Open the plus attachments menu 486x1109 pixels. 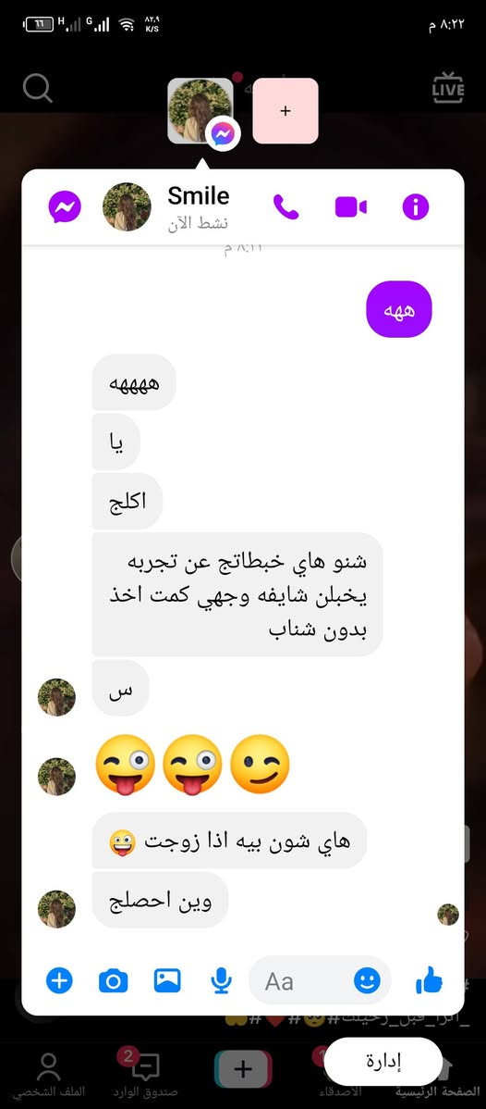59,981
